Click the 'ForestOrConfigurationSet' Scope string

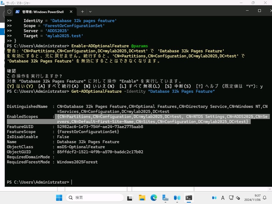pyautogui.click(x=74, y=26)
